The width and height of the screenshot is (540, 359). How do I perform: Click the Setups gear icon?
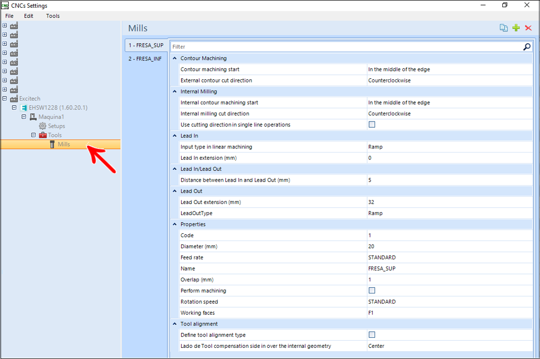click(42, 126)
